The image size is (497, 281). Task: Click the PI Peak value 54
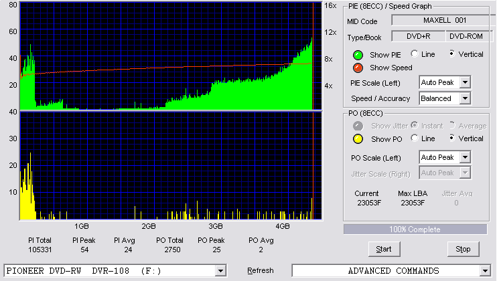pyautogui.click(x=84, y=250)
